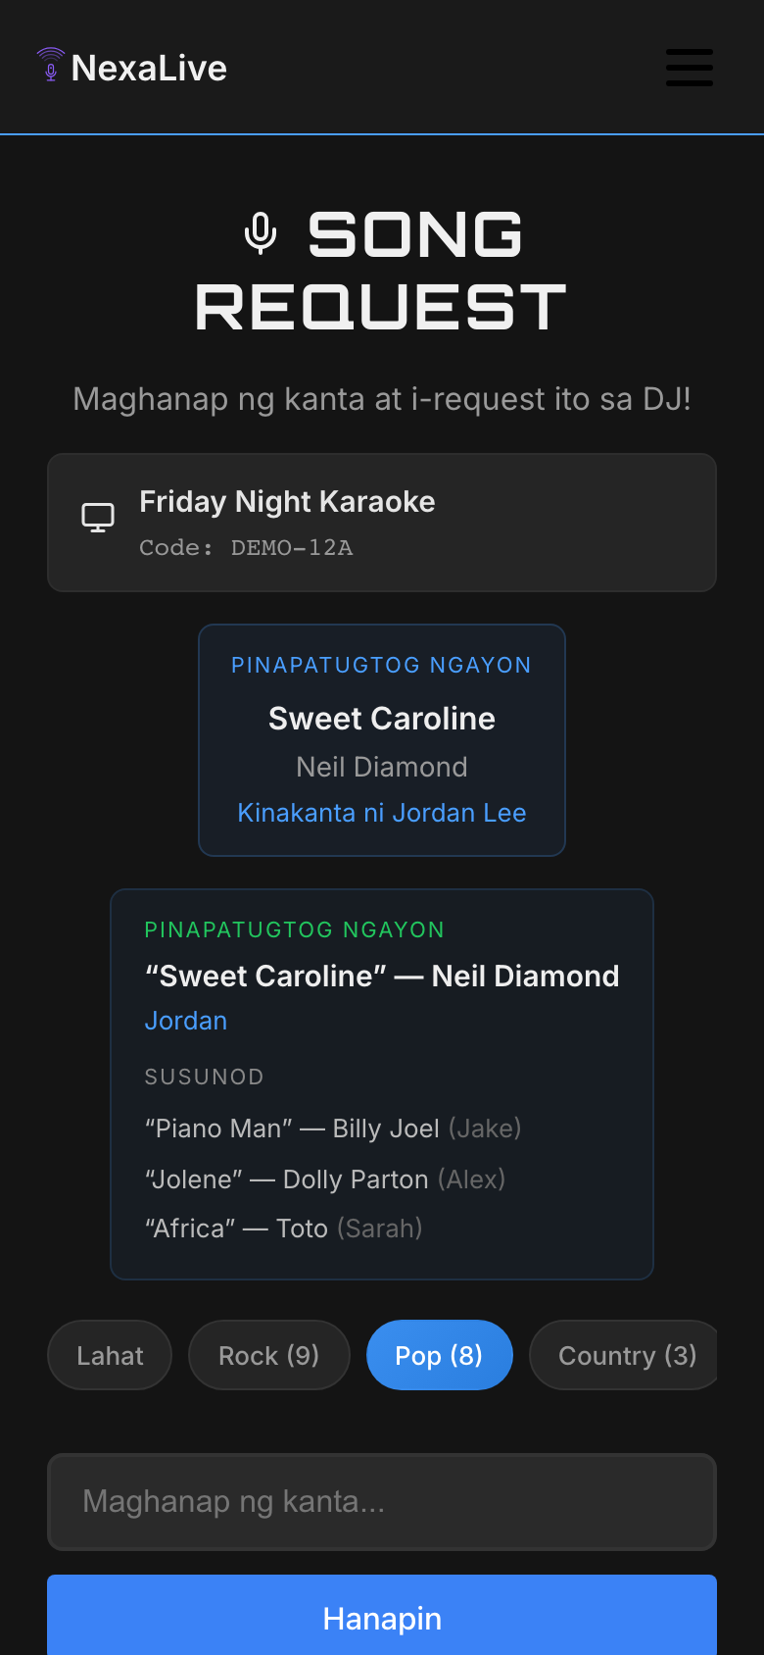Screen dimensions: 764x1655
Task: Click the Hanapin search button
Action: point(382,1618)
